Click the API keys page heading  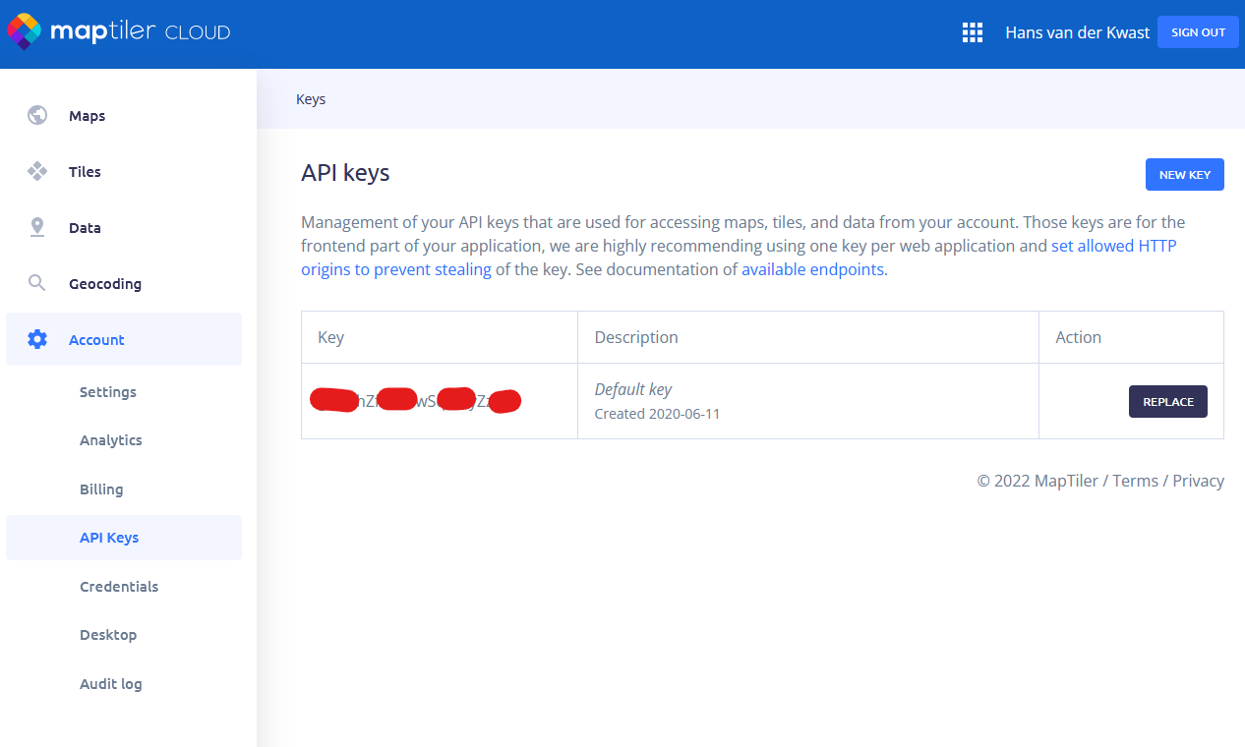tap(345, 173)
